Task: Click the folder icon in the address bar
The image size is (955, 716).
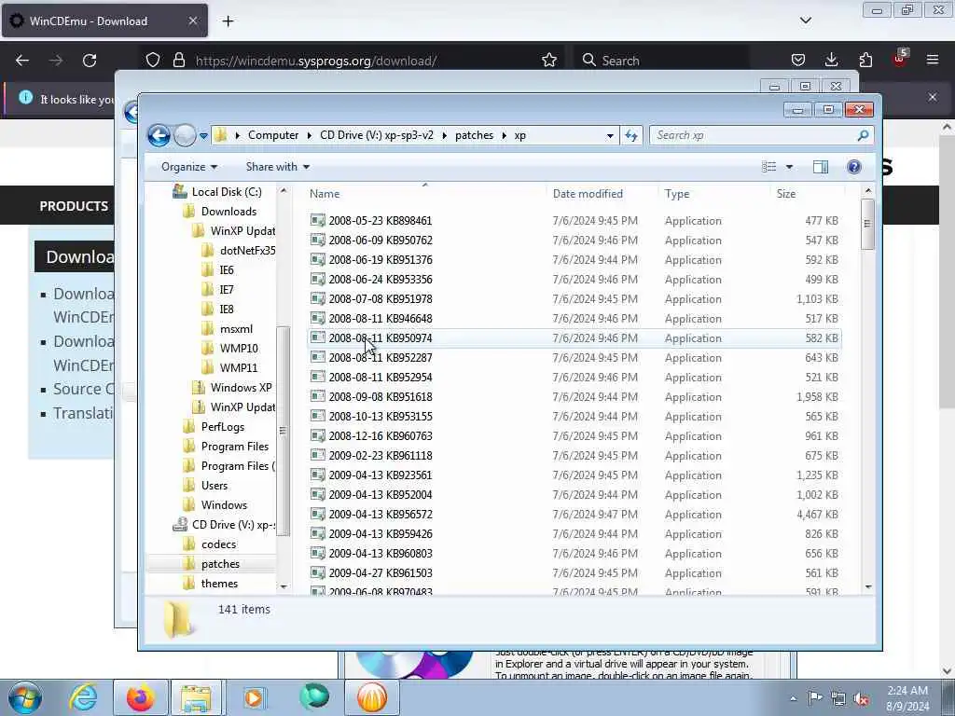Action: [221, 135]
